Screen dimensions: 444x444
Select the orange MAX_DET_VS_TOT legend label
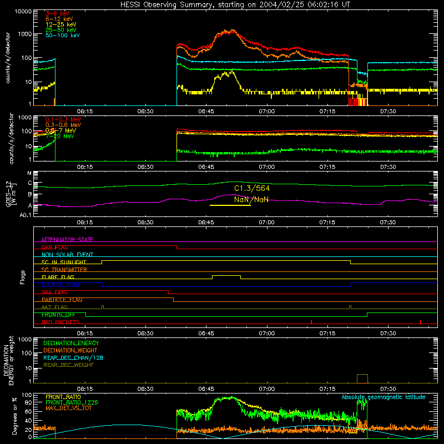coord(68,408)
